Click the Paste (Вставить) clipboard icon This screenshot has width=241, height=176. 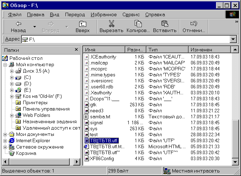point(164,24)
